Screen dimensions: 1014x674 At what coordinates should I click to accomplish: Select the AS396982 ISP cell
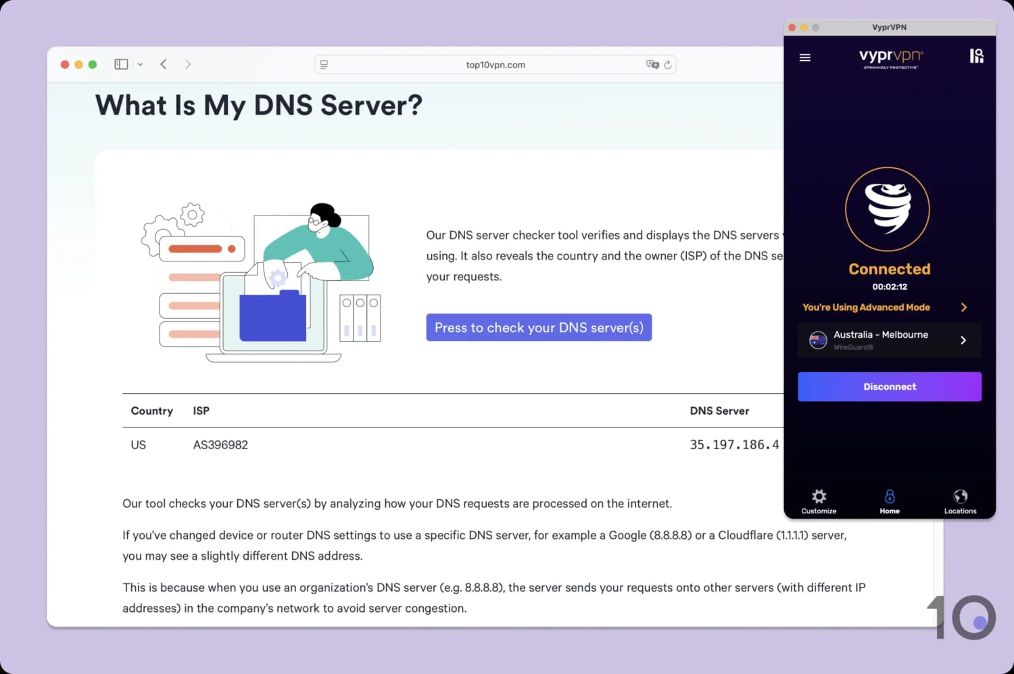click(220, 444)
